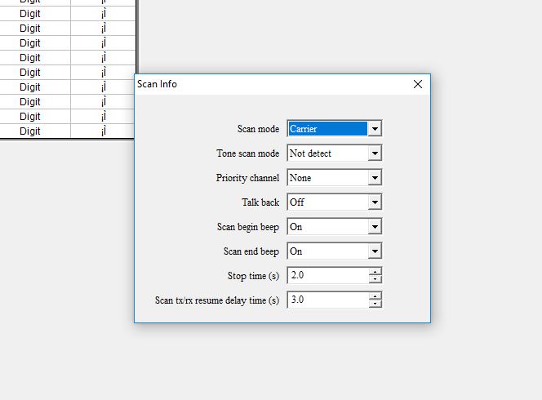Close the Scan Info dialog
Viewport: 542px width, 400px height.
[x=418, y=84]
